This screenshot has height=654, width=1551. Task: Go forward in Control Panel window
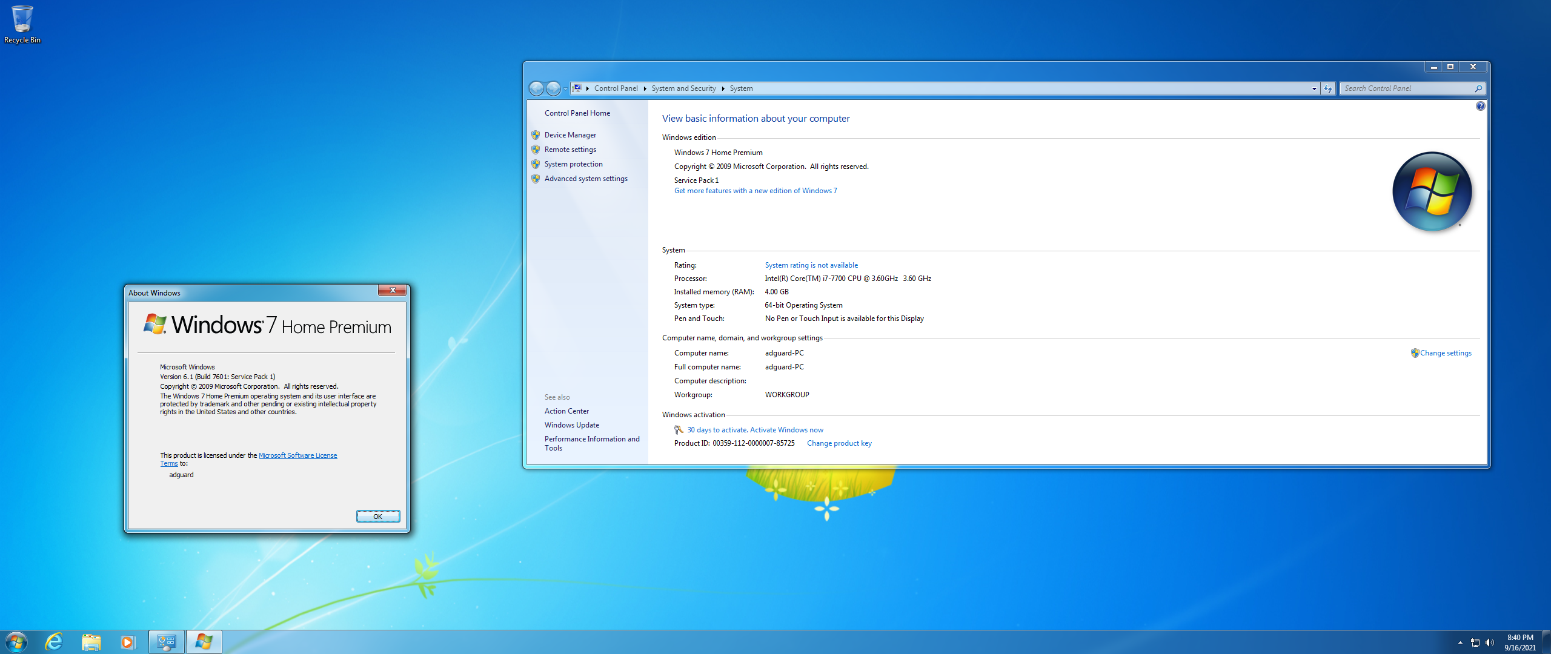553,88
